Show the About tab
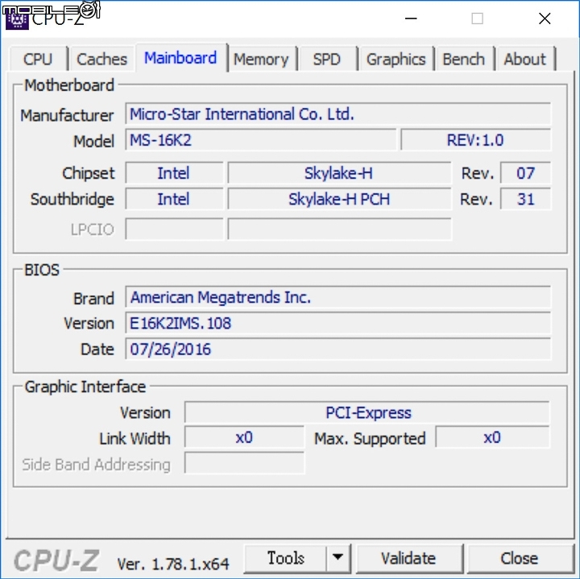This screenshot has height=579, width=580. pyautogui.click(x=525, y=59)
